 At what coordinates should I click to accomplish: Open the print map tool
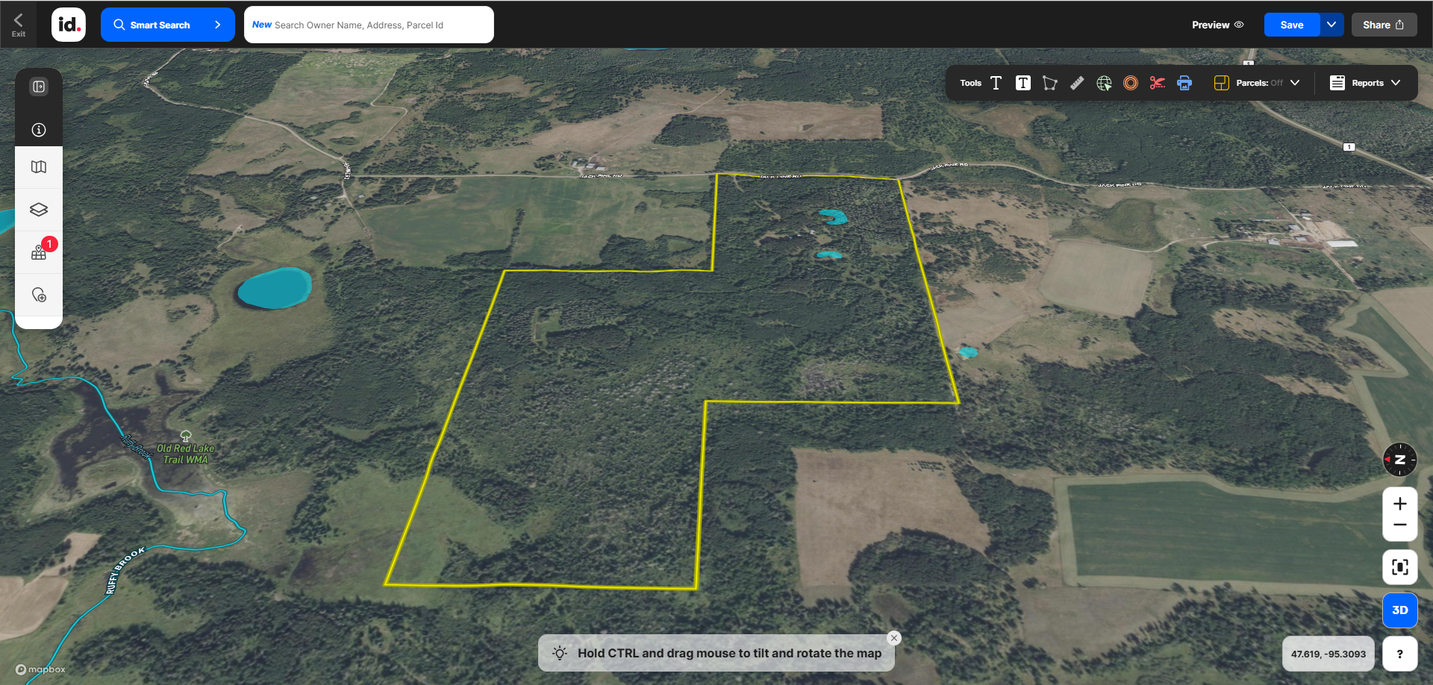click(1184, 83)
